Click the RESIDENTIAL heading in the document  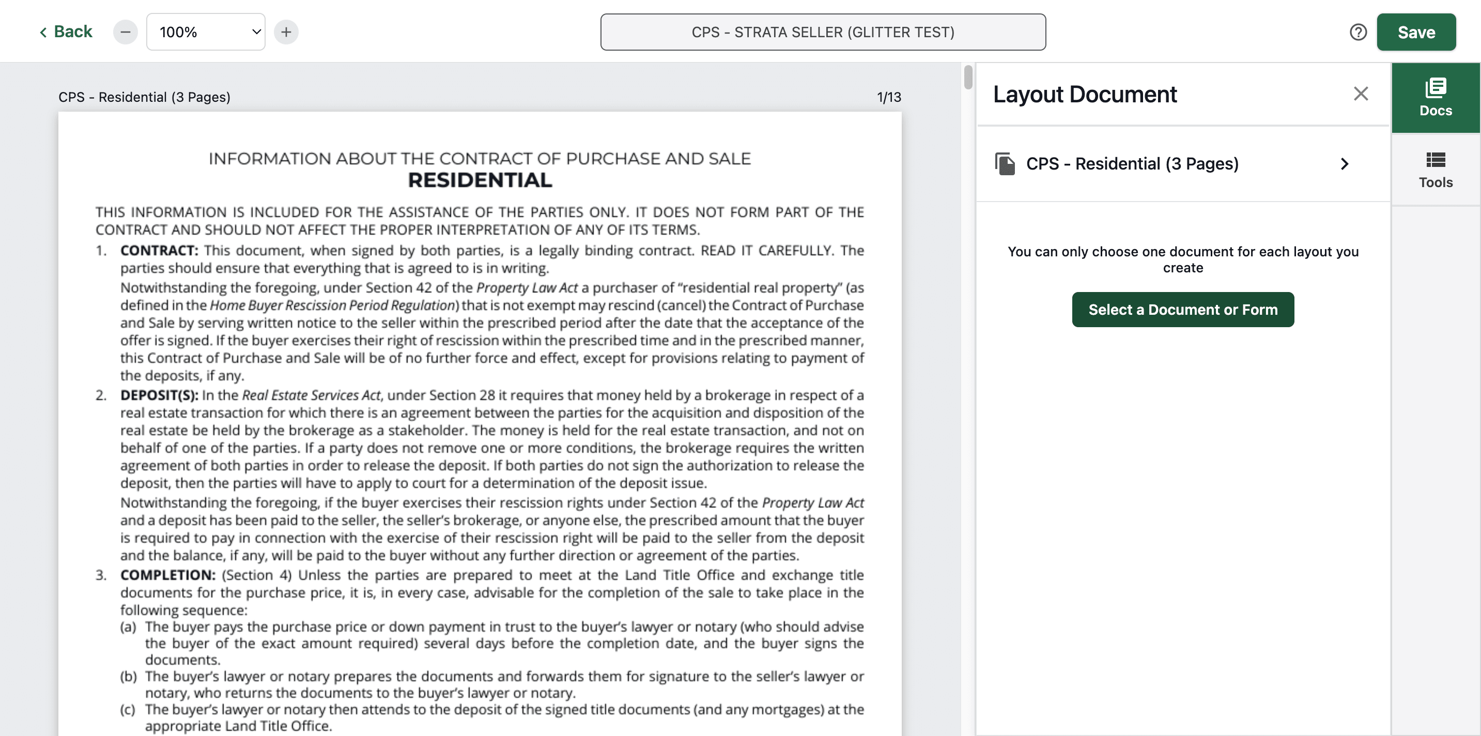[x=480, y=180]
